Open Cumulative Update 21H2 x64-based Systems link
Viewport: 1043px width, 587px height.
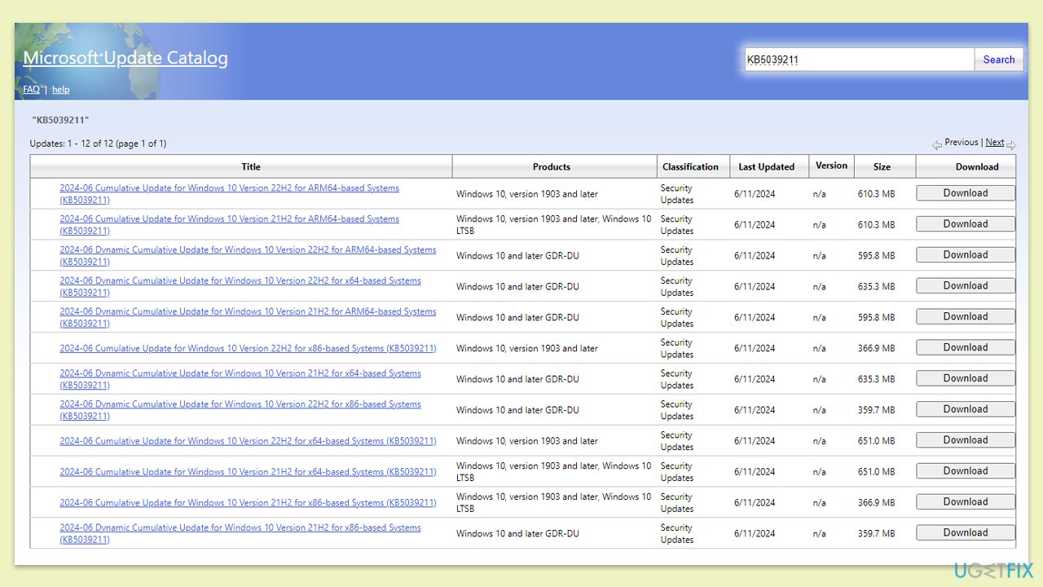pos(248,472)
